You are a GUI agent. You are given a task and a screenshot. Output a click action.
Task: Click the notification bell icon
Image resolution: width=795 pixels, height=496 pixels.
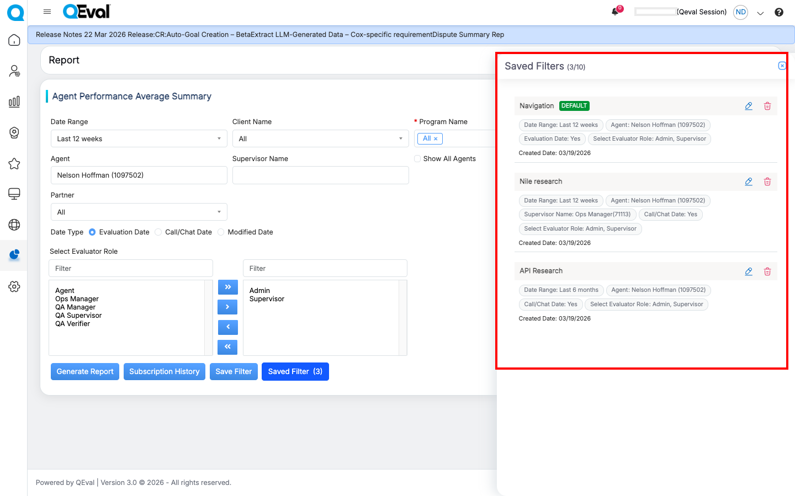coord(615,12)
